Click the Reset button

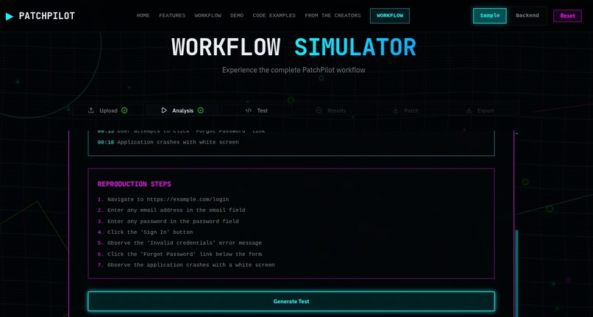[567, 16]
